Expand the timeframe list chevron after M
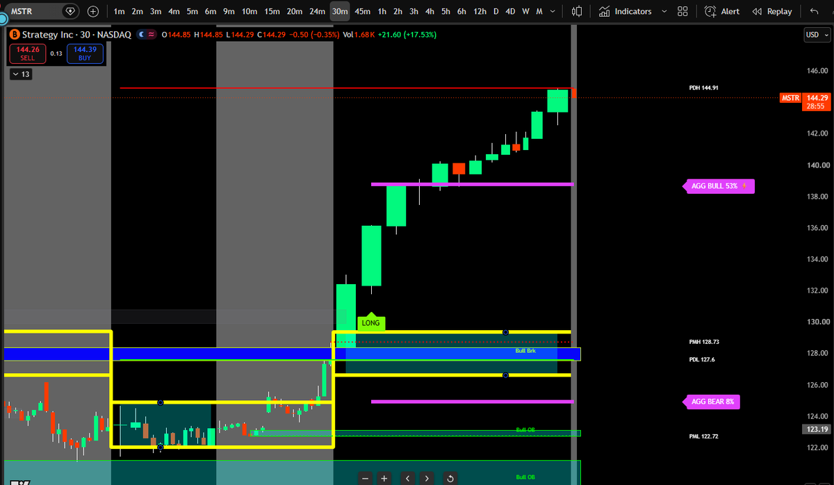The image size is (834, 485). click(x=553, y=12)
